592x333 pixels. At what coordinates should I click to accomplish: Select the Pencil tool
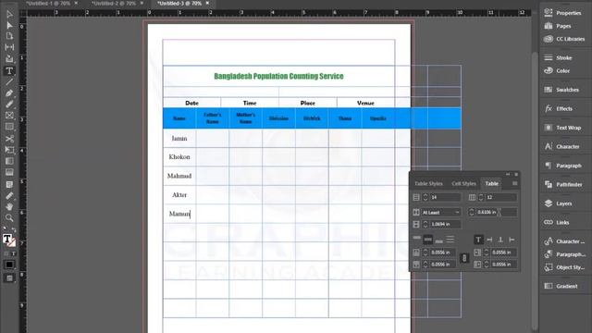pyautogui.click(x=9, y=105)
